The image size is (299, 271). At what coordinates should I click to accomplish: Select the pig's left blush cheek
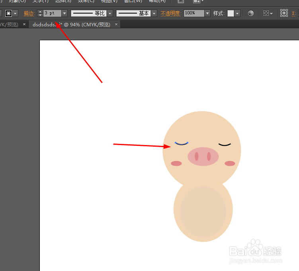(176, 163)
